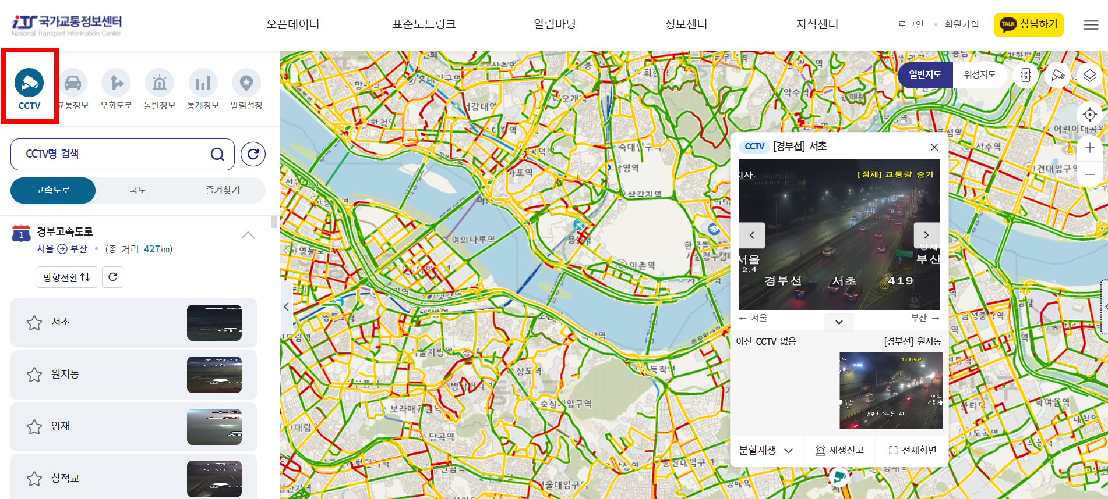1108x499 pixels.
Task: Click 회원가입 sign up link
Action: (962, 24)
